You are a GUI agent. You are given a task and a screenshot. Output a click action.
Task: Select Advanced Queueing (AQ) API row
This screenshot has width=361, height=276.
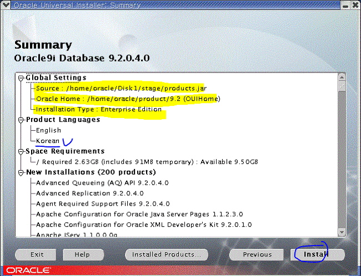coord(102,183)
